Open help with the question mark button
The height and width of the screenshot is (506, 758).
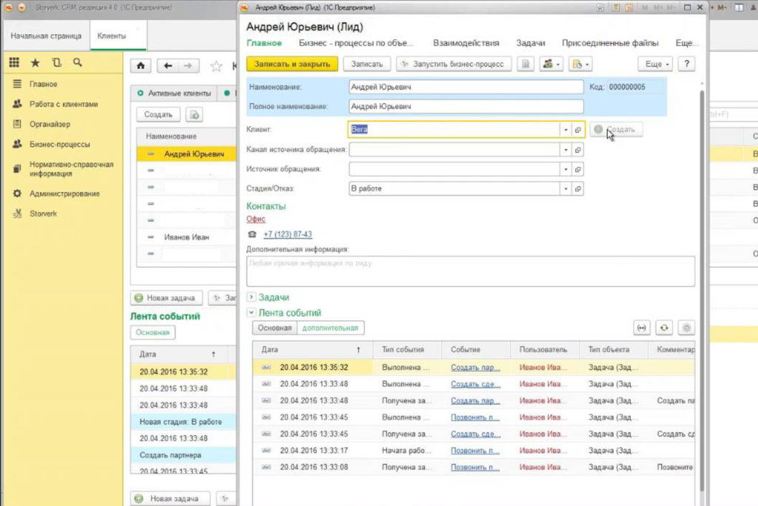(x=686, y=64)
